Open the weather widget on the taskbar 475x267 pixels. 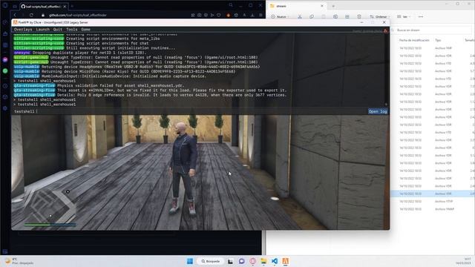[19, 261]
